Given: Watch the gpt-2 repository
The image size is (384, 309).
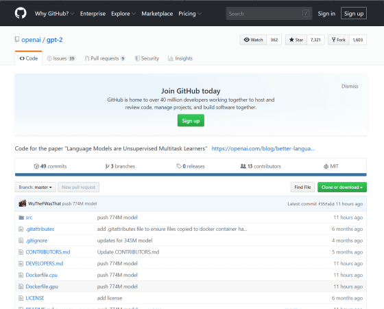Looking at the screenshot, I should pos(253,40).
